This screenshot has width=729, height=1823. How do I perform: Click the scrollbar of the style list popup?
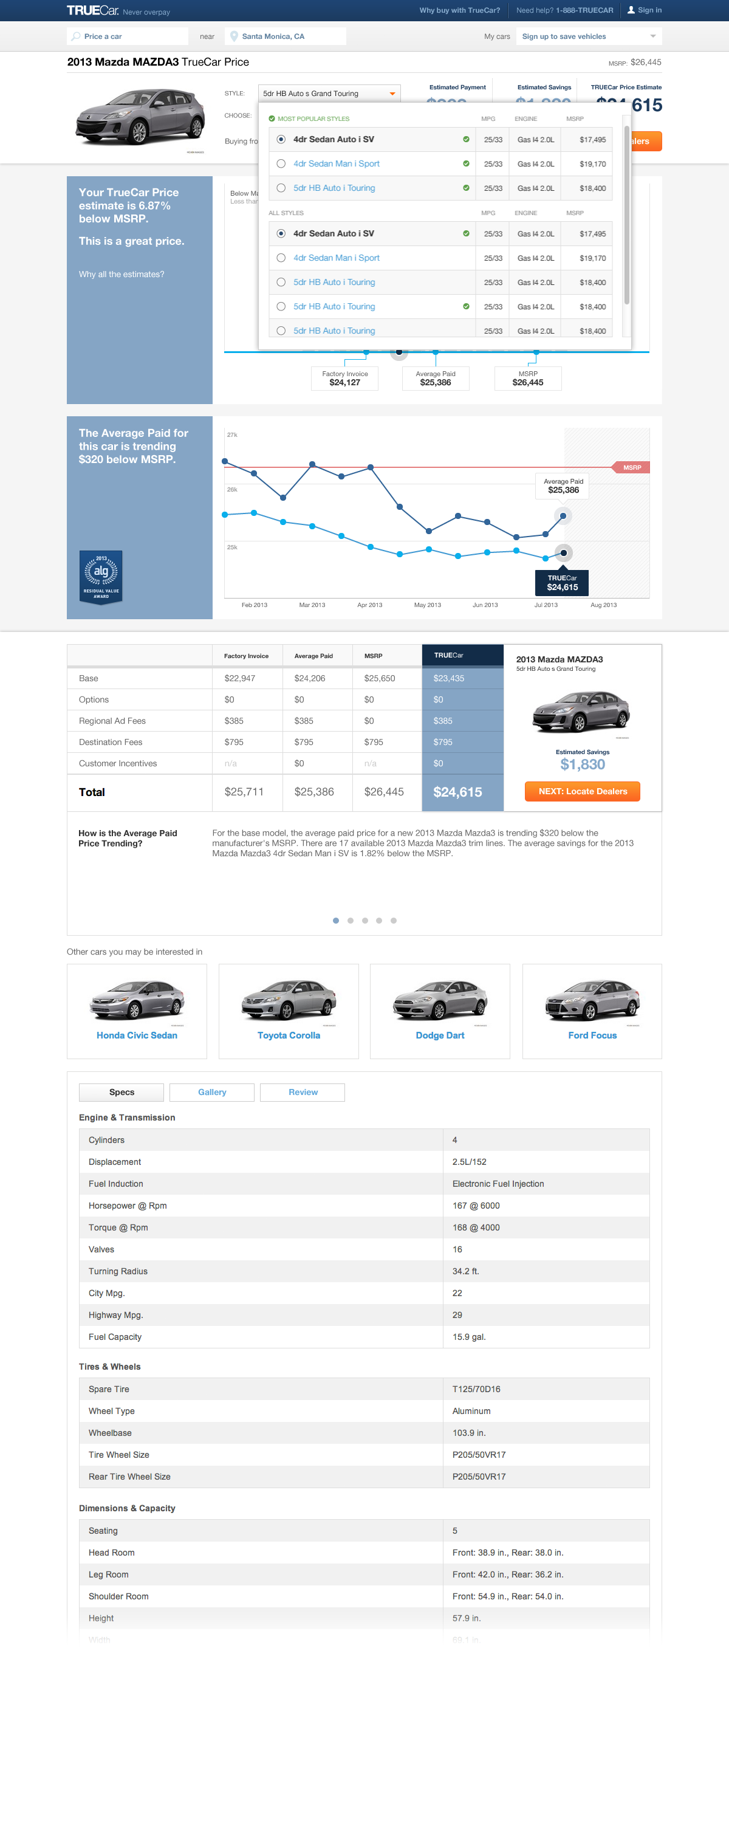click(626, 215)
